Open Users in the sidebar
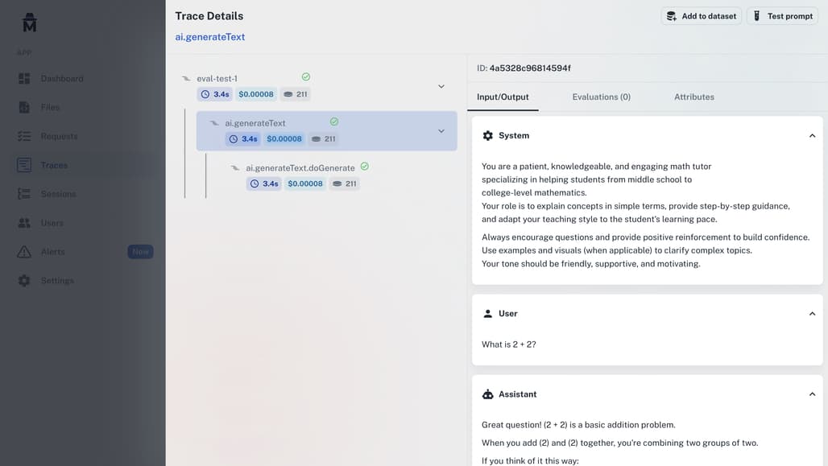Image resolution: width=828 pixels, height=466 pixels. pyautogui.click(x=52, y=223)
